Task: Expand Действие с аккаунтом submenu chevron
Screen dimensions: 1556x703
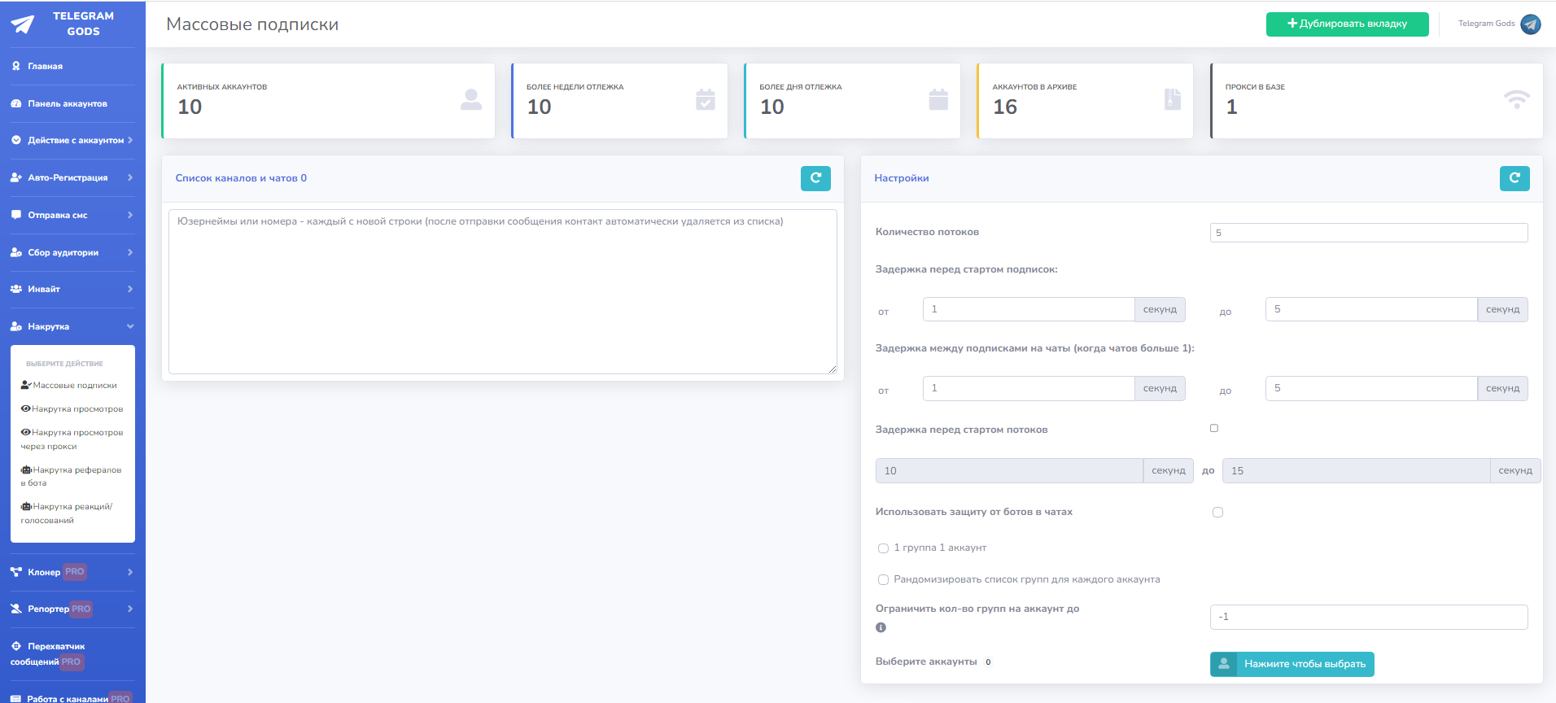Action: coord(130,140)
